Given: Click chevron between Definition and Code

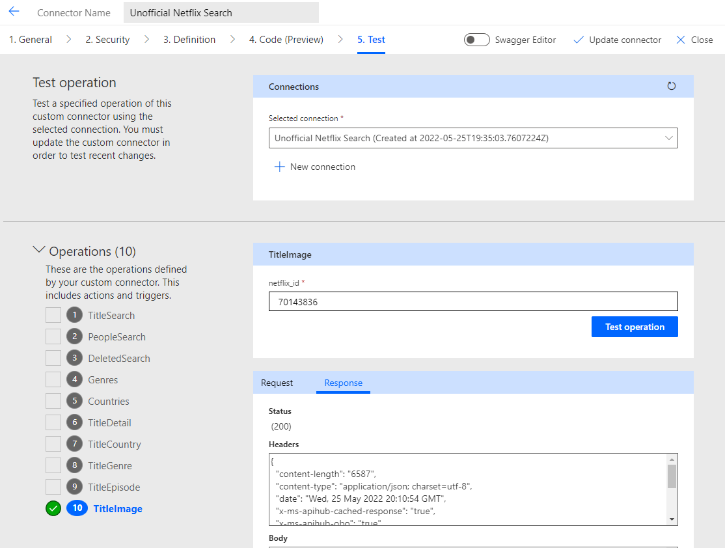Looking at the screenshot, I should (232, 39).
